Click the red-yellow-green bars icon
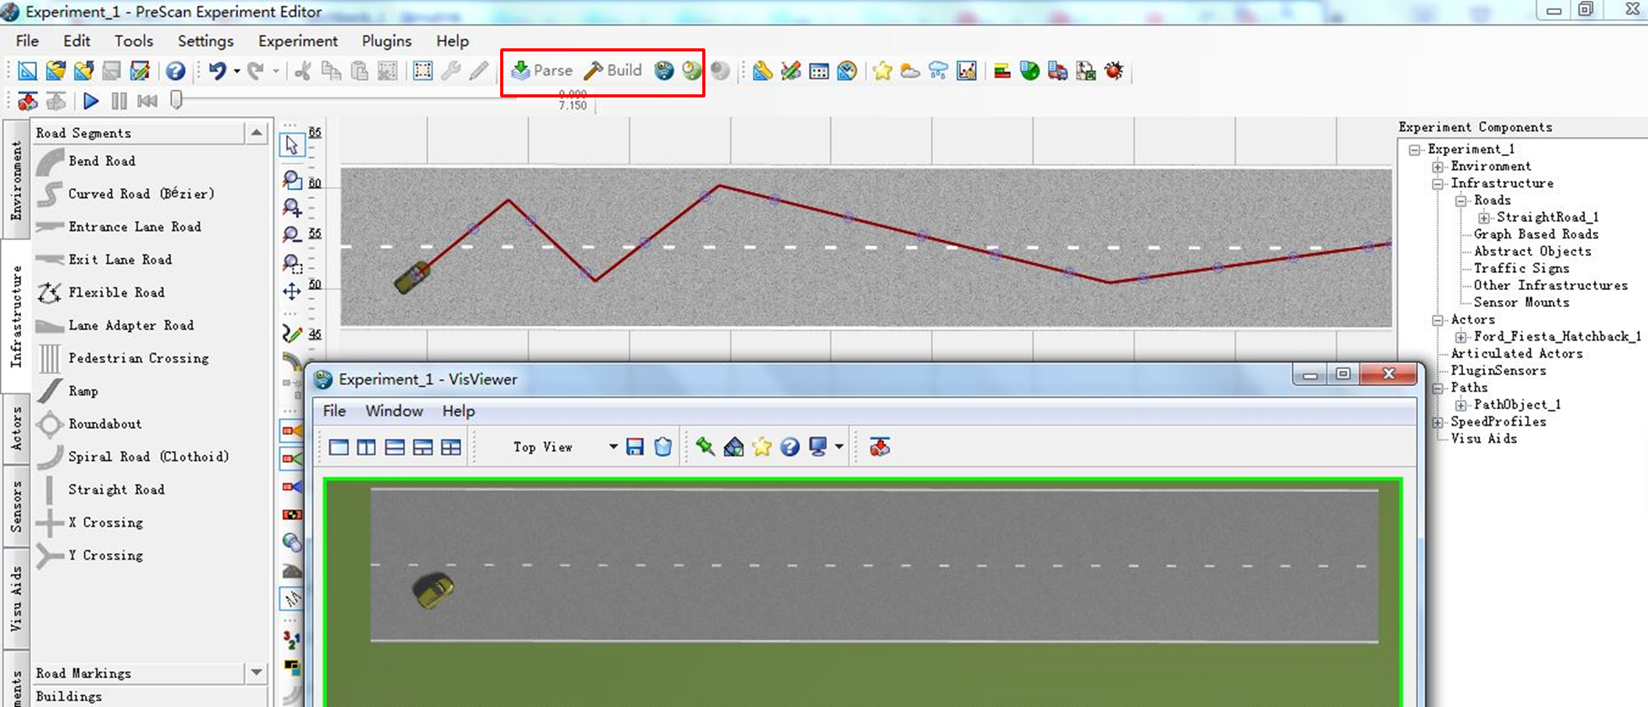Screen dimensions: 1648x707 point(1002,72)
